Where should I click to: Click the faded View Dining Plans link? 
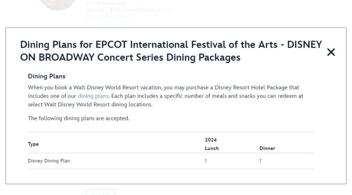pyautogui.click(x=108, y=17)
